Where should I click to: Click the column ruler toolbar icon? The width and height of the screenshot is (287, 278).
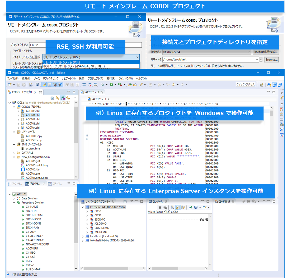click(49, 85)
